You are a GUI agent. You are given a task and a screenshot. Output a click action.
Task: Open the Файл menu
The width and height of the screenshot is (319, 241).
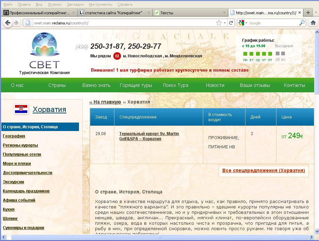tap(8, 4)
